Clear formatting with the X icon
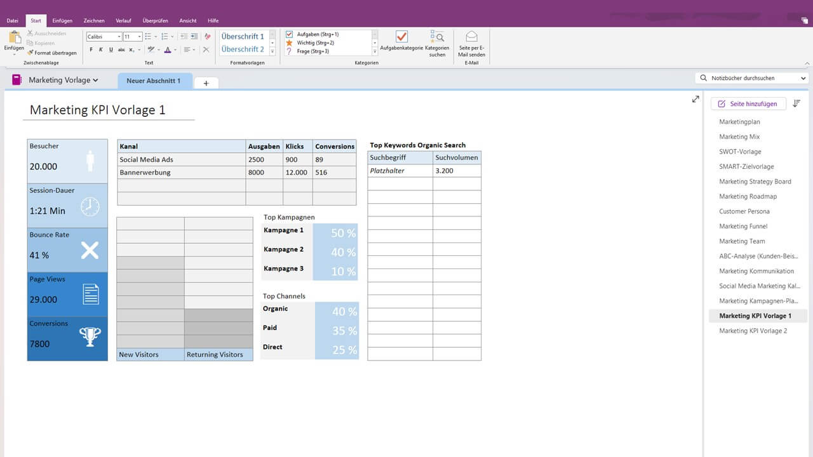The height and width of the screenshot is (457, 813). pyautogui.click(x=206, y=49)
